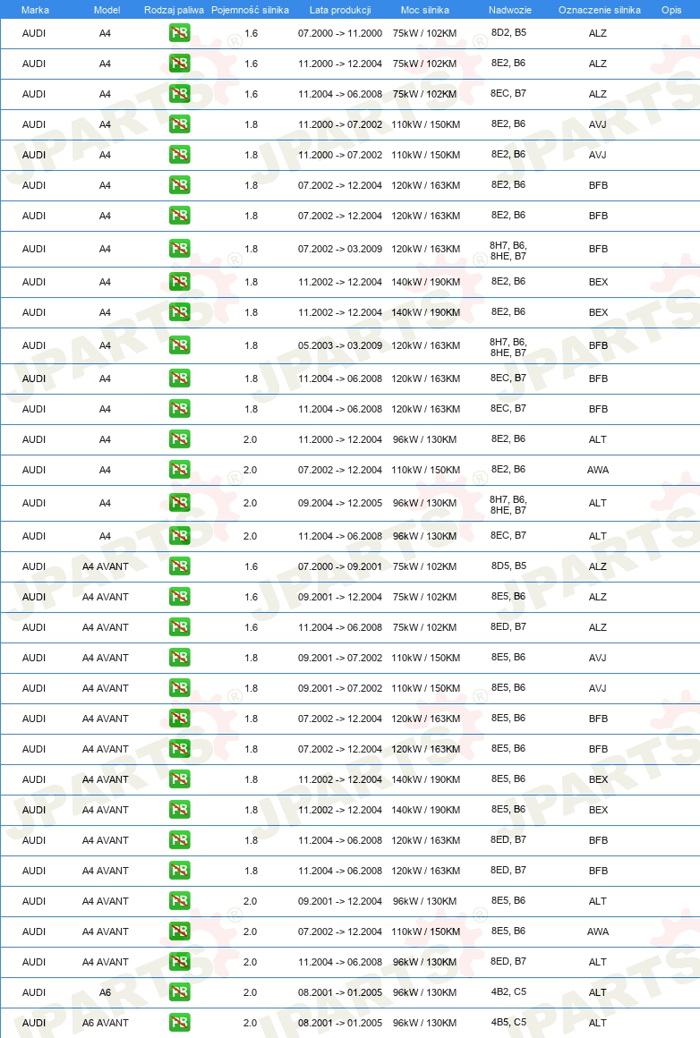
Task: Select the fuel icon for A4 AVANT 2.0 8ED, B7 ALT
Action: click(x=179, y=963)
